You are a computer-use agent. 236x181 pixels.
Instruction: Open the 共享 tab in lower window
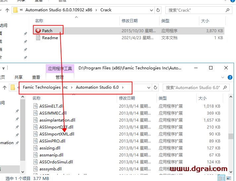(19, 77)
